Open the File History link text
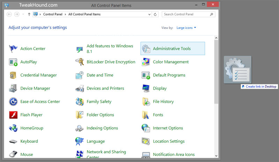Image resolution: width=279 pixels, height=162 pixels. click(163, 101)
